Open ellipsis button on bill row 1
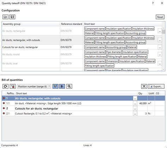 tap(135, 99)
